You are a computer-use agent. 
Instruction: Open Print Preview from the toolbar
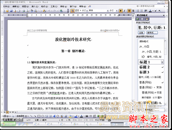(x=27, y=11)
